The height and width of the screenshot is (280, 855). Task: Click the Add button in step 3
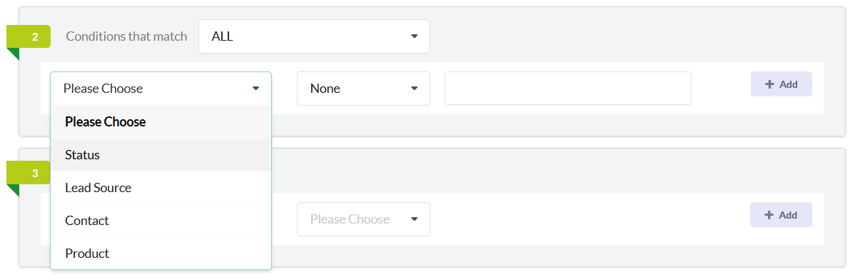click(781, 215)
